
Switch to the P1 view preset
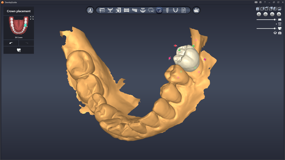(x=259, y=14)
